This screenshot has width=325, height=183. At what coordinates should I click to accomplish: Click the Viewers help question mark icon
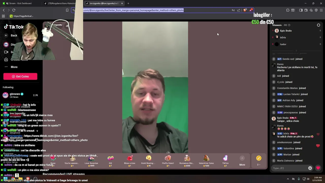289,25
